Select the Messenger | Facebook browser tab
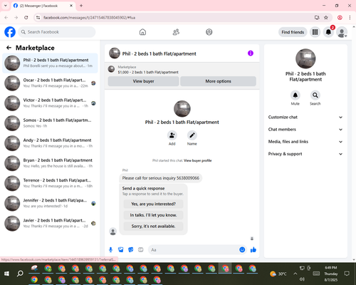 43,6
